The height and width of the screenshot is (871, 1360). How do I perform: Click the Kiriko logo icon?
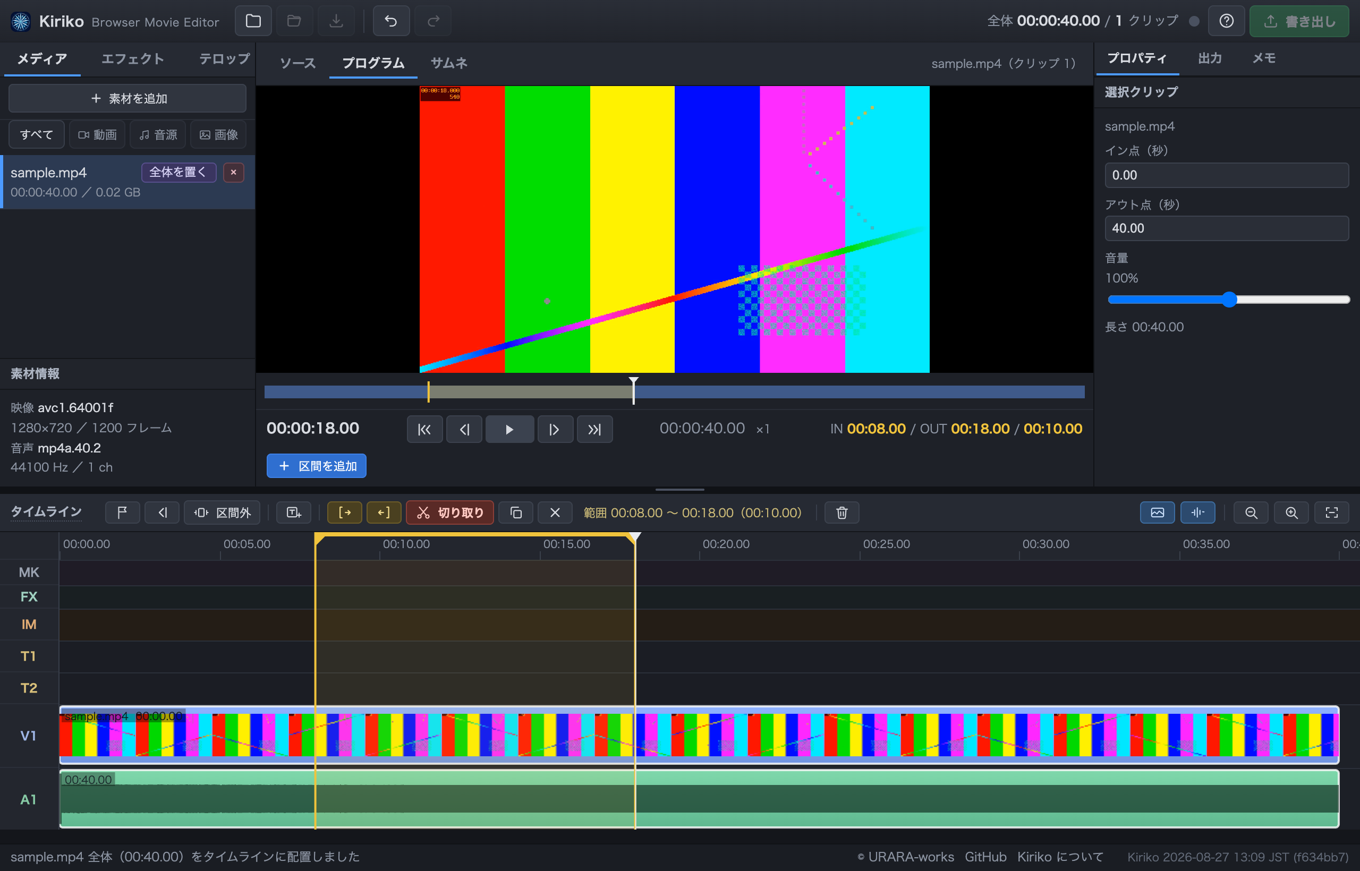pos(21,21)
